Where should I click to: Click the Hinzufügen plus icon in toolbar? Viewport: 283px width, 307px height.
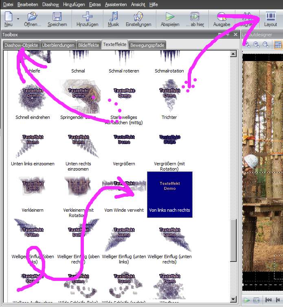(87, 17)
